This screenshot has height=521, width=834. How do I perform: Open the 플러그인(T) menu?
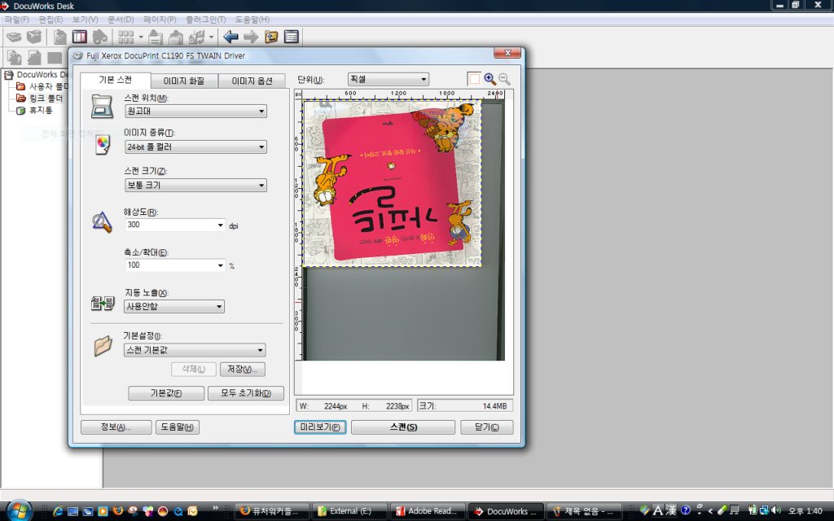206,20
